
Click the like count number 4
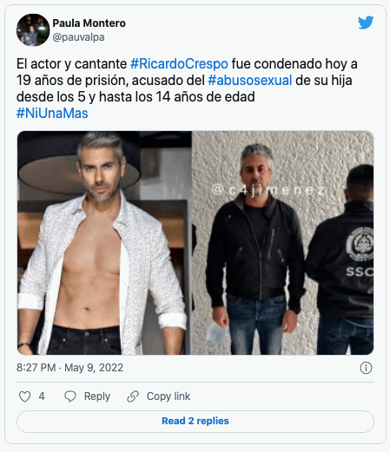[42, 396]
